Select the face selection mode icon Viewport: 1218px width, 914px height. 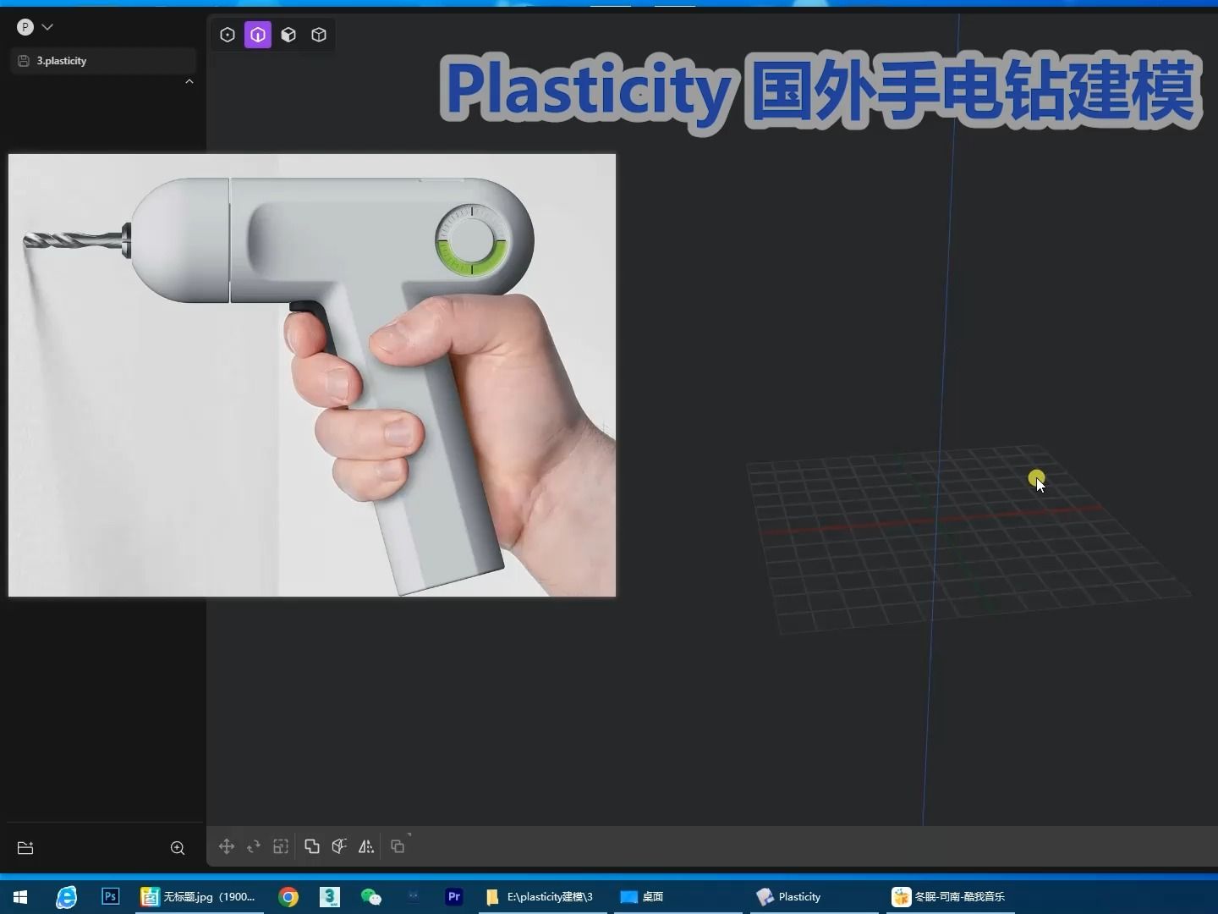point(290,35)
